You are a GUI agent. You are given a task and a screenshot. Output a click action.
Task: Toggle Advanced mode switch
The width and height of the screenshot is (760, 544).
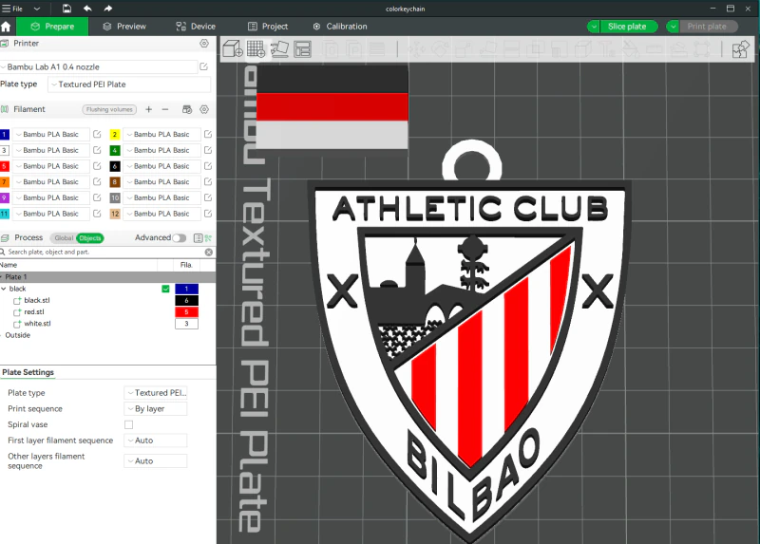179,238
